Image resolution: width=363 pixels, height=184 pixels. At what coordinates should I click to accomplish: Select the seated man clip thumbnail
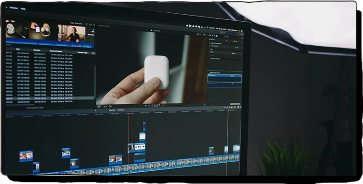point(71,33)
